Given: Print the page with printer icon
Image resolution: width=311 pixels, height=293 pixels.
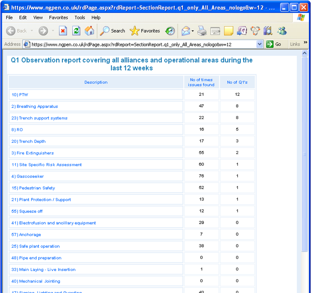Looking at the screenshot, I should (x=202, y=31).
